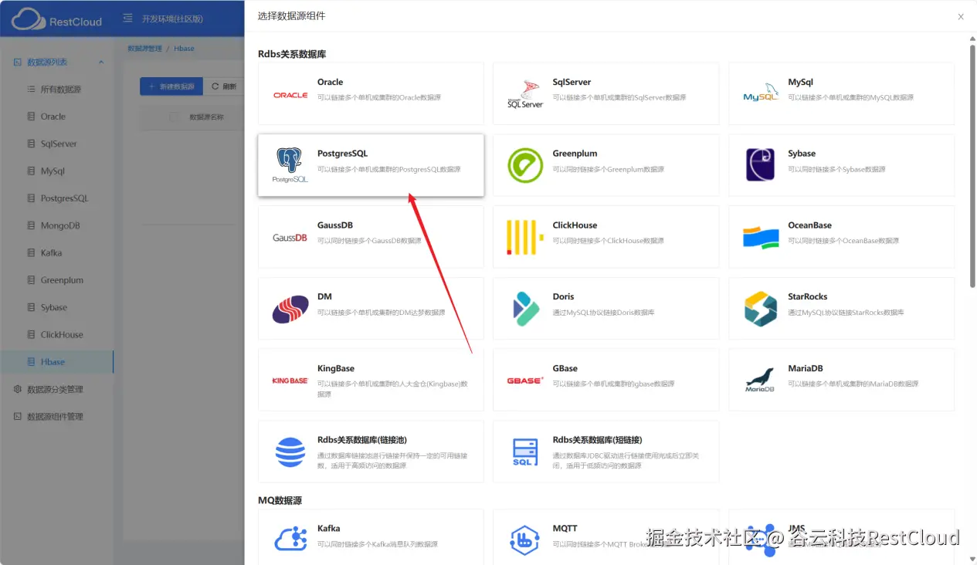Select MySql in the sidebar list
The height and width of the screenshot is (565, 977).
tap(57, 171)
